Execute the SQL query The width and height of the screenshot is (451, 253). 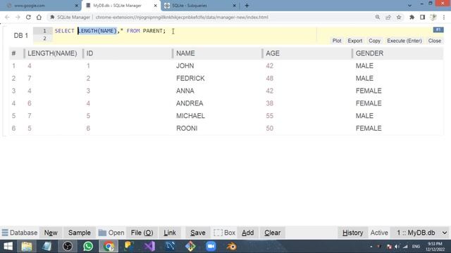pyautogui.click(x=404, y=41)
